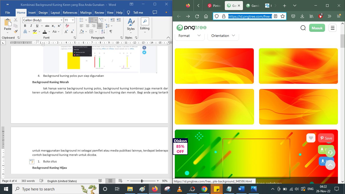Toggle Bold formatting in Word
This screenshot has width=345, height=194.
coord(25,26)
